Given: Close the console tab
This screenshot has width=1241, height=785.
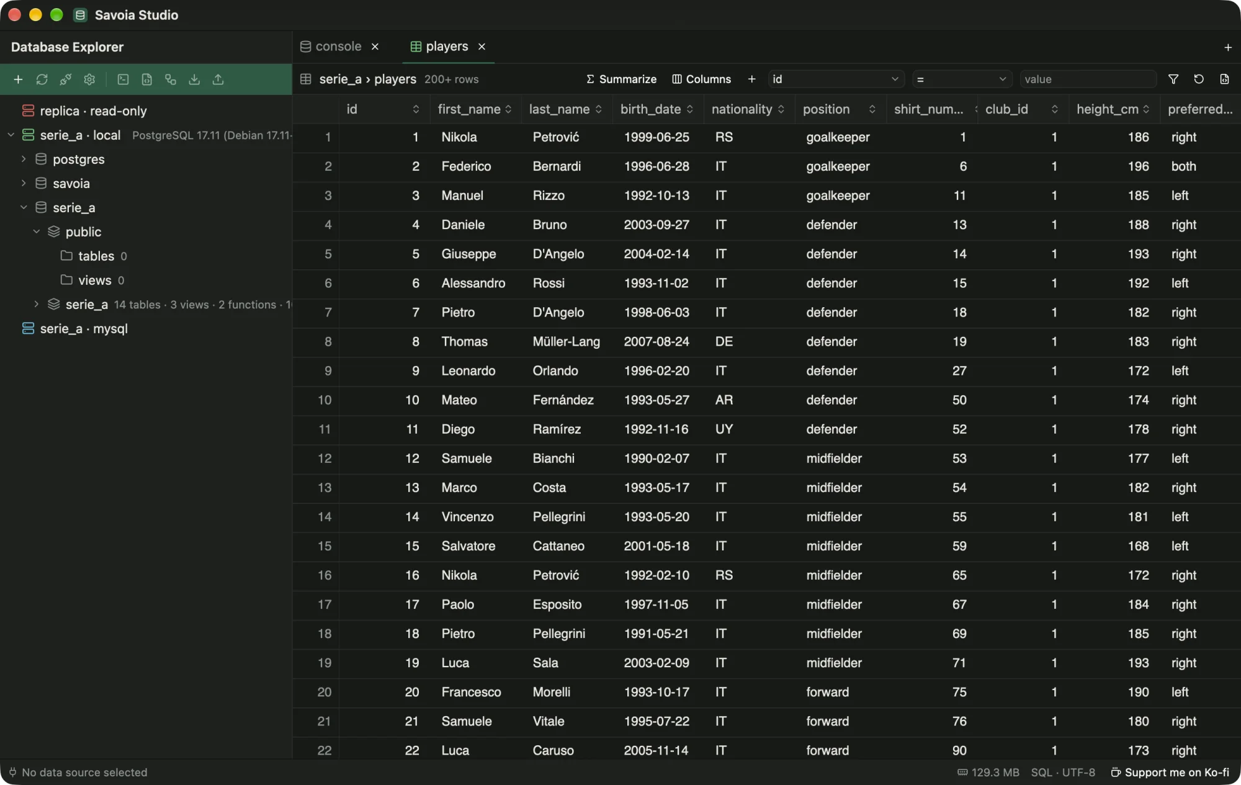Looking at the screenshot, I should [x=375, y=47].
